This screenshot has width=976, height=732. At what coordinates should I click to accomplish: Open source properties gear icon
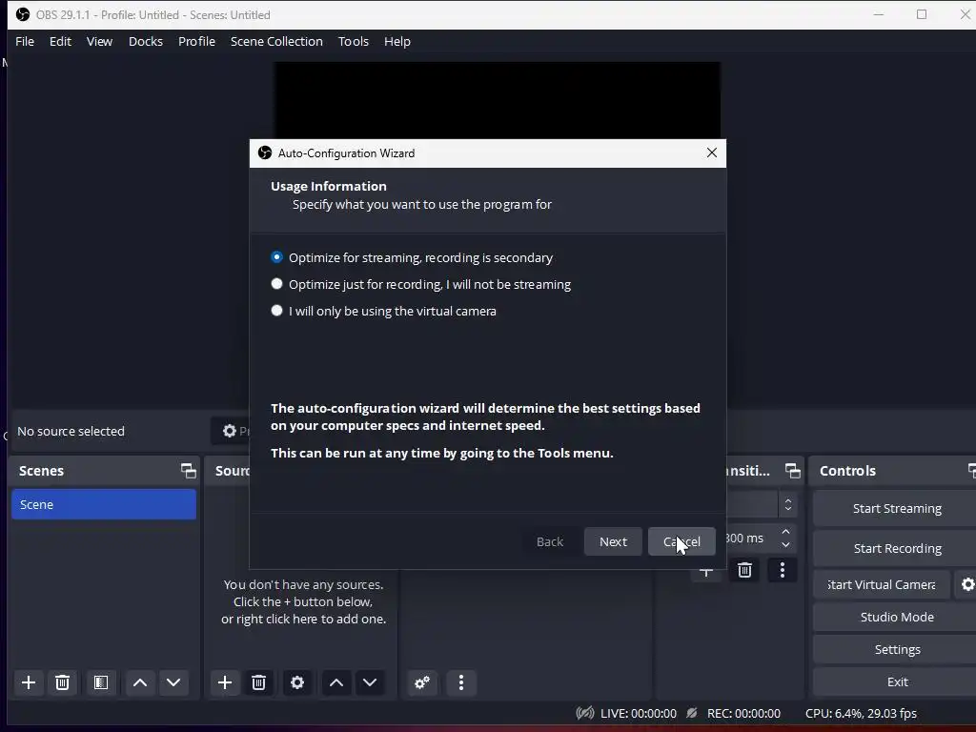point(297,682)
